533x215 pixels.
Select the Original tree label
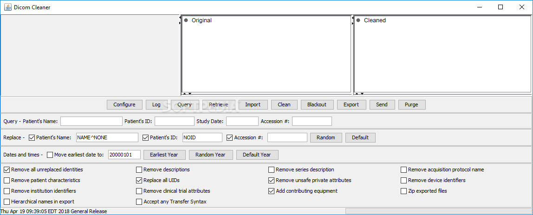click(x=201, y=20)
